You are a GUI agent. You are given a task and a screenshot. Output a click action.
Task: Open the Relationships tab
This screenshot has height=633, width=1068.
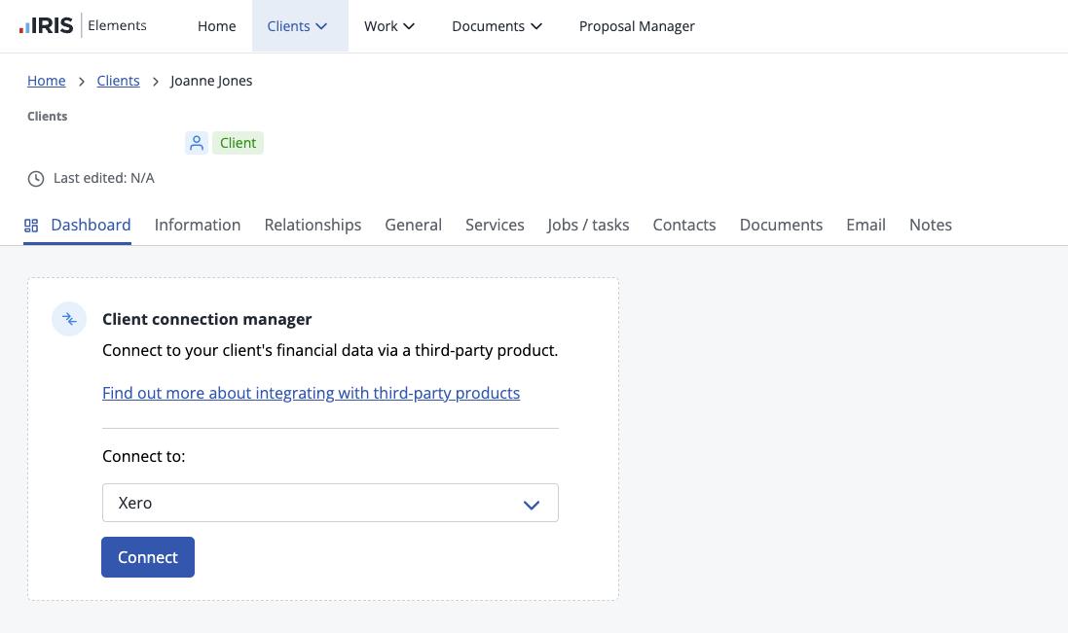(313, 225)
